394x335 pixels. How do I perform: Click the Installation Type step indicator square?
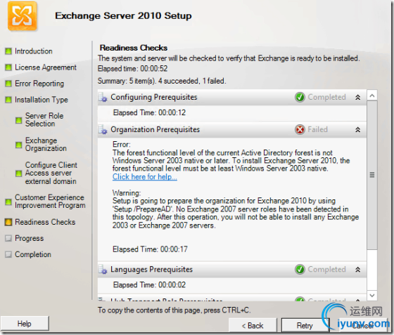(8, 100)
